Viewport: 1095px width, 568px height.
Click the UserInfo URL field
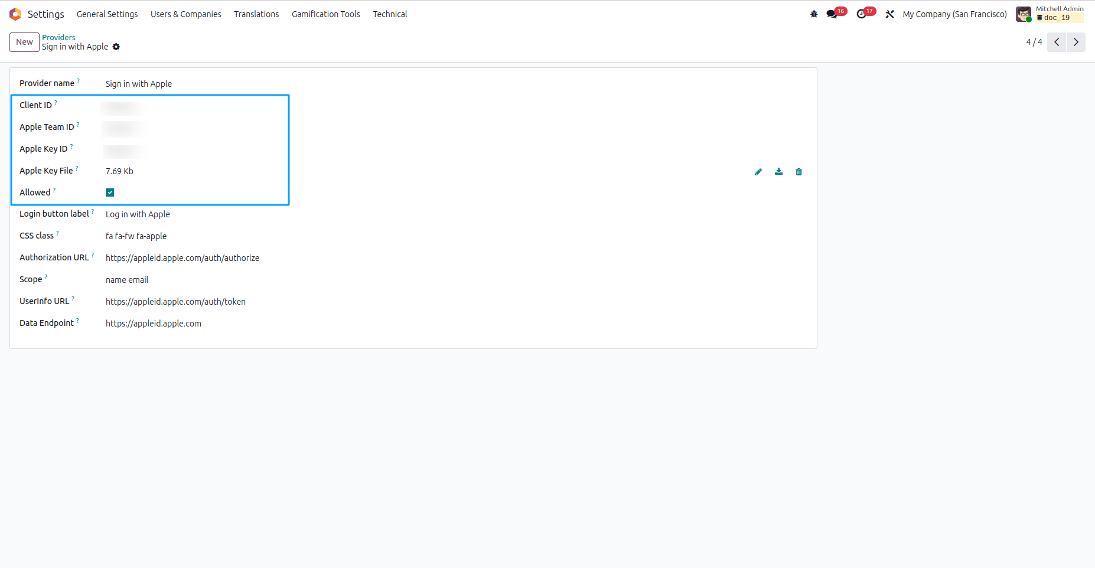click(x=175, y=302)
